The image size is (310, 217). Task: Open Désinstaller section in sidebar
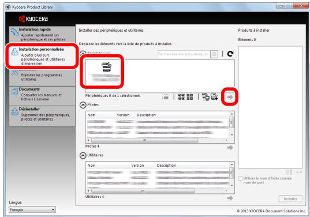click(42, 115)
